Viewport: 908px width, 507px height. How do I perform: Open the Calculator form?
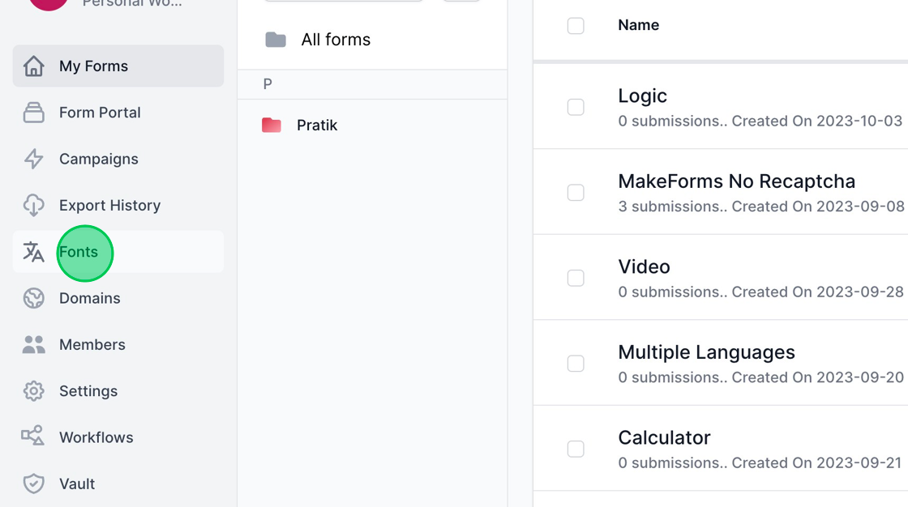(664, 437)
